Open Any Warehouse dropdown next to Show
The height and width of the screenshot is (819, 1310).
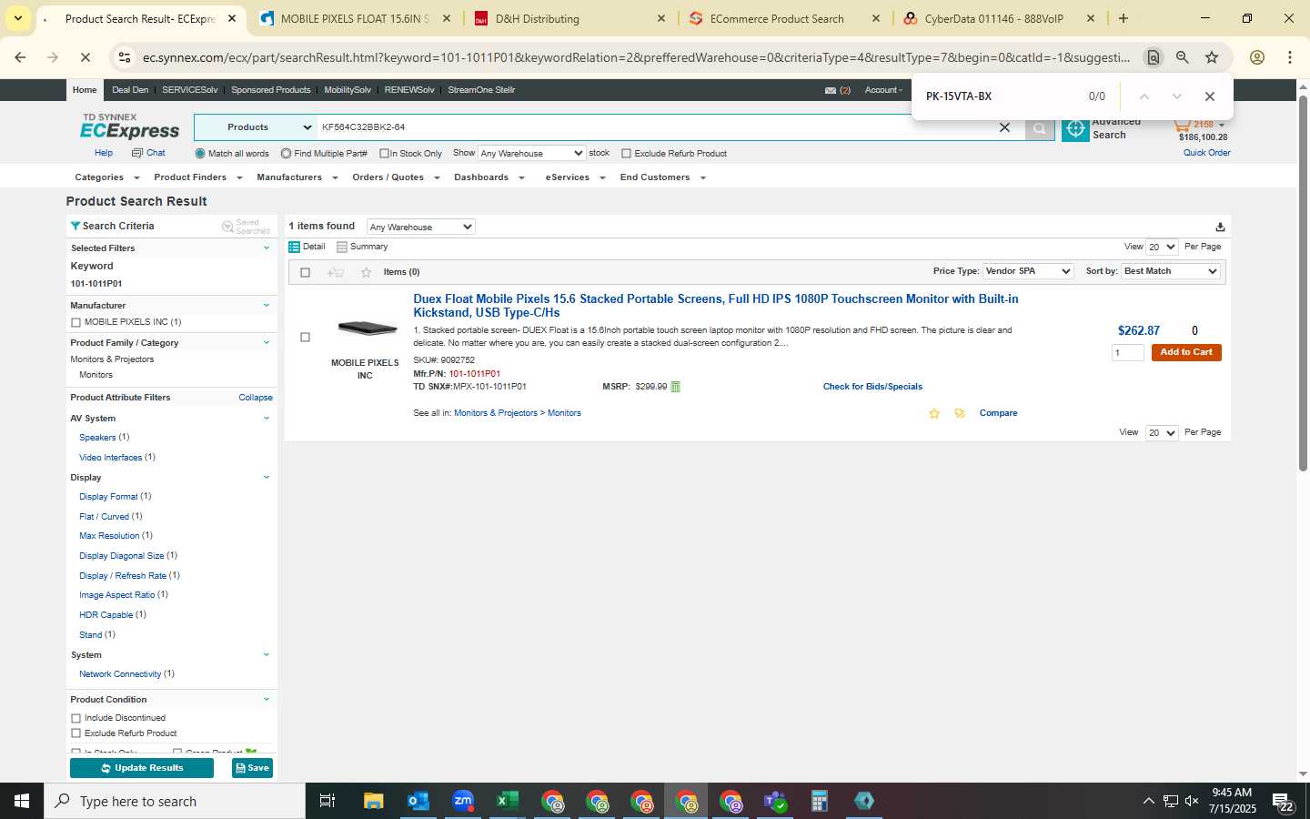tap(531, 153)
